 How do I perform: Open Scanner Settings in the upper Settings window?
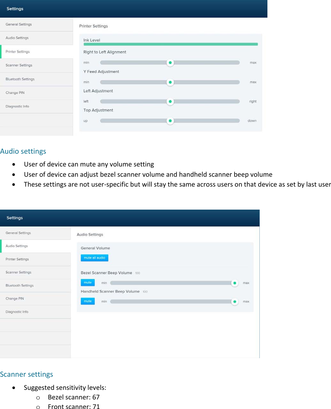36,65
